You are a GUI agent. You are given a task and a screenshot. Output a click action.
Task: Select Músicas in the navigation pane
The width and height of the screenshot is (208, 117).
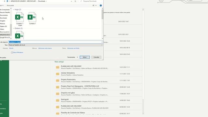click(3, 24)
